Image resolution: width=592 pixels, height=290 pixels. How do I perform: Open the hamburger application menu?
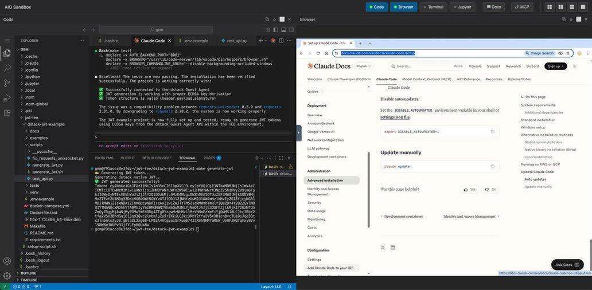[x=7, y=40]
